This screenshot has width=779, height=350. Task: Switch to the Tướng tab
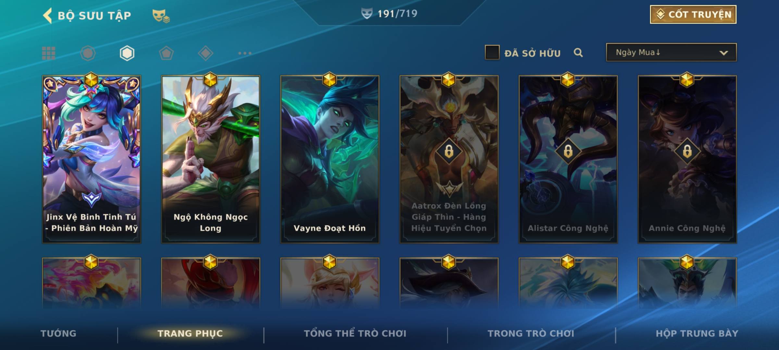tap(58, 333)
